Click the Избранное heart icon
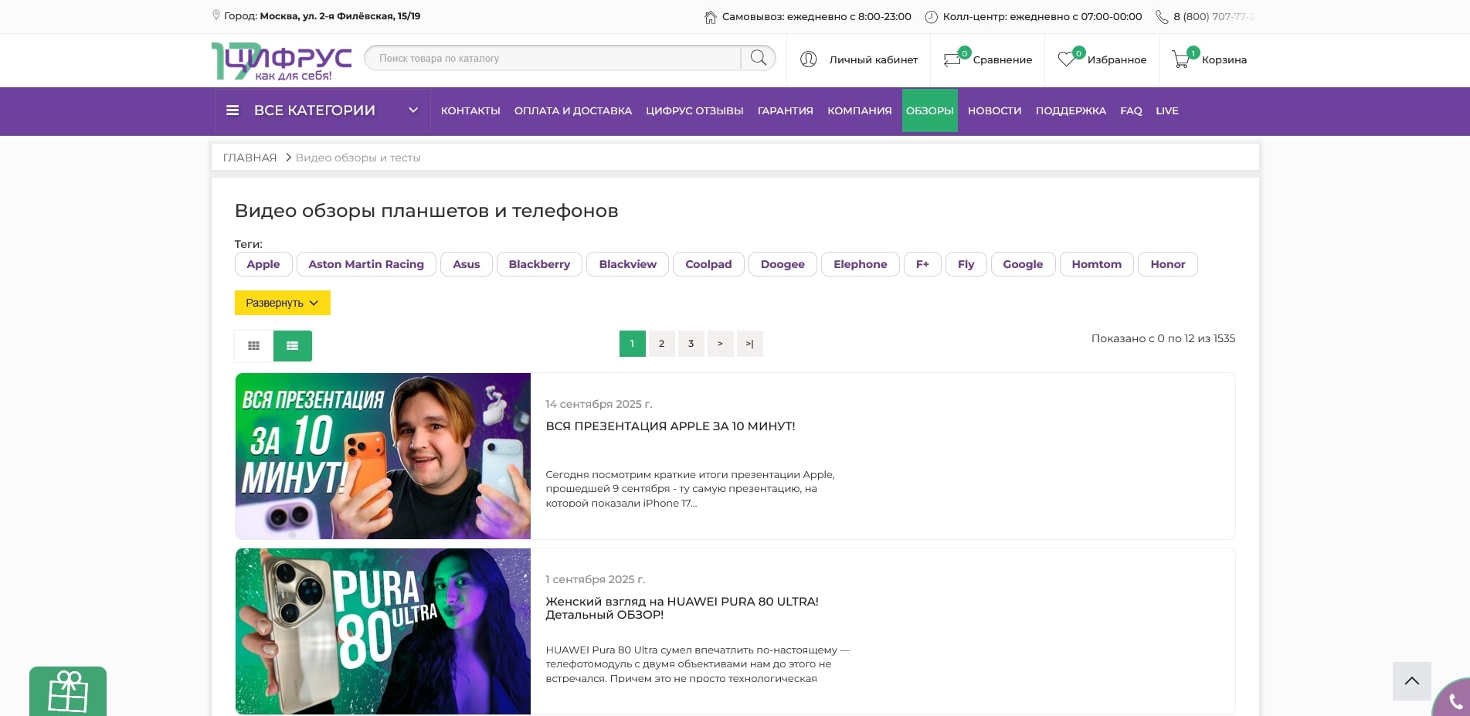The width and height of the screenshot is (1470, 716). point(1067,59)
